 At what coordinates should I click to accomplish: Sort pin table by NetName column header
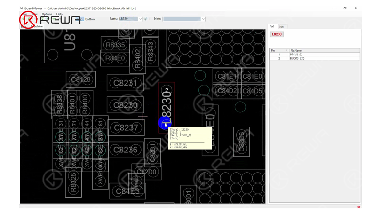(x=325, y=50)
